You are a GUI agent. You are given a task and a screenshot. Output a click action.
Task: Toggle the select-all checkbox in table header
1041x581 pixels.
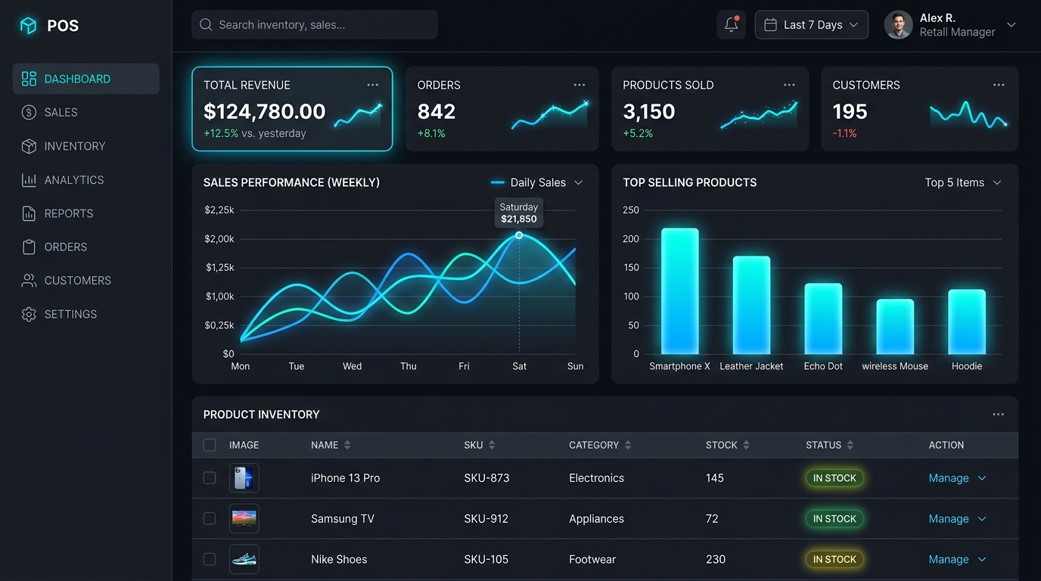coord(210,445)
